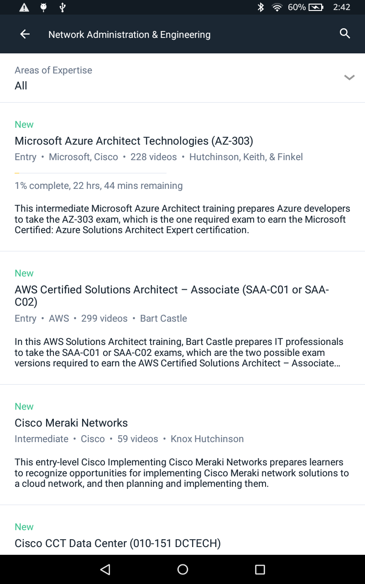The width and height of the screenshot is (365, 584).
Task: Expand the Areas of Expertise chevron
Action: pos(349,78)
